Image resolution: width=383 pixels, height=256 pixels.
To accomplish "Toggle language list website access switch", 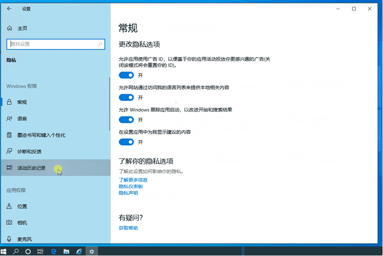I will (126, 98).
